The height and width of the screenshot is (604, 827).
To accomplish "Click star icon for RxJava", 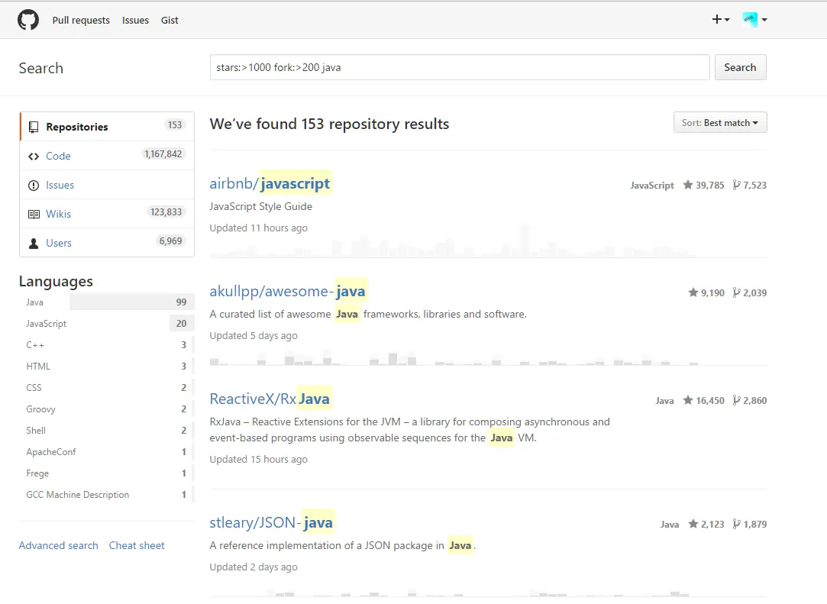I will click(688, 400).
